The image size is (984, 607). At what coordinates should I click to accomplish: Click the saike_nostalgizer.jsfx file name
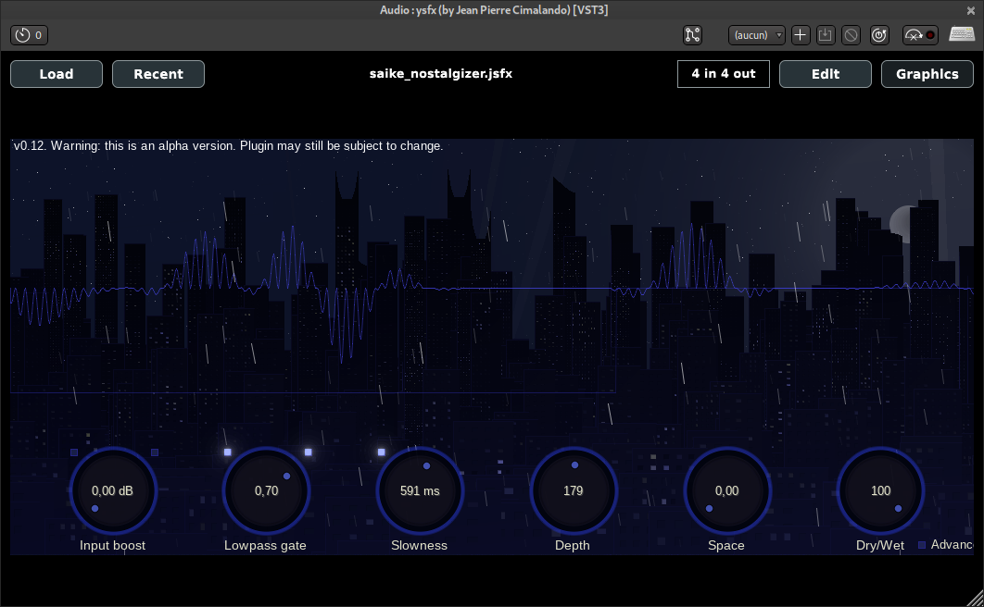click(x=440, y=74)
